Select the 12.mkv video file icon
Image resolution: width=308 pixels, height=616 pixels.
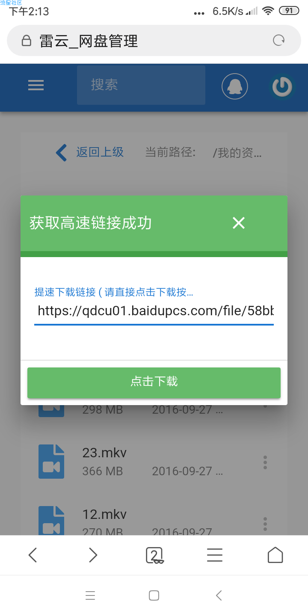pos(51,521)
